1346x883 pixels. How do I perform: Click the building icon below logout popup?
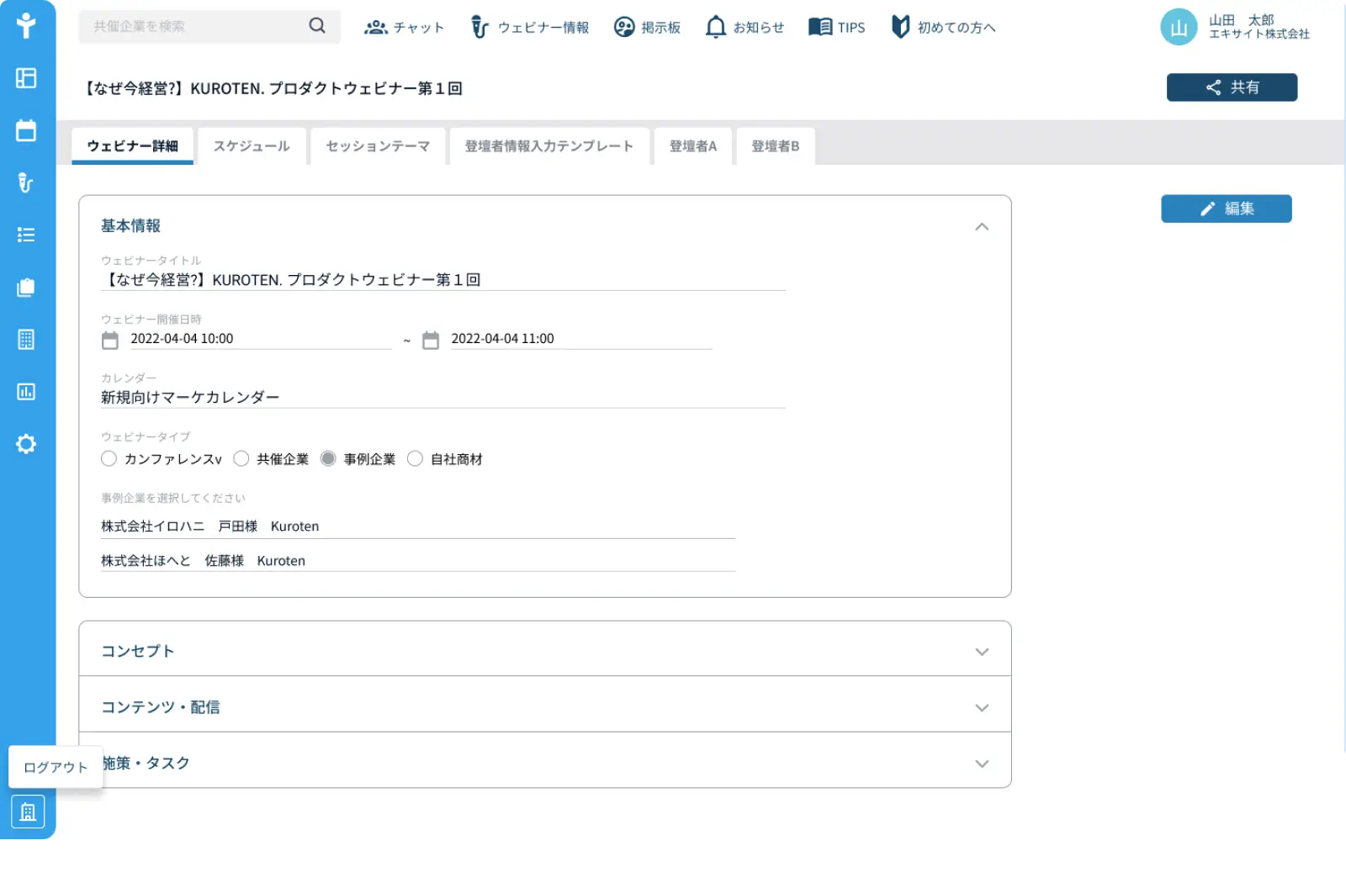click(28, 812)
